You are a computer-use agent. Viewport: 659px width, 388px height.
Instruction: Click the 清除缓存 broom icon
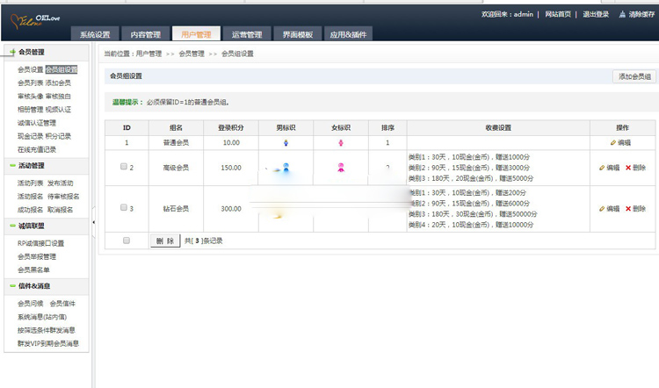click(x=623, y=15)
